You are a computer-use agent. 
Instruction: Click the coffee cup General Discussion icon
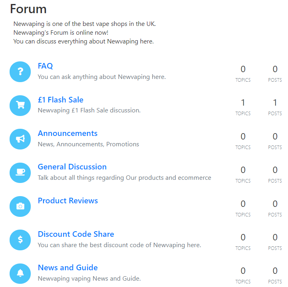click(20, 173)
